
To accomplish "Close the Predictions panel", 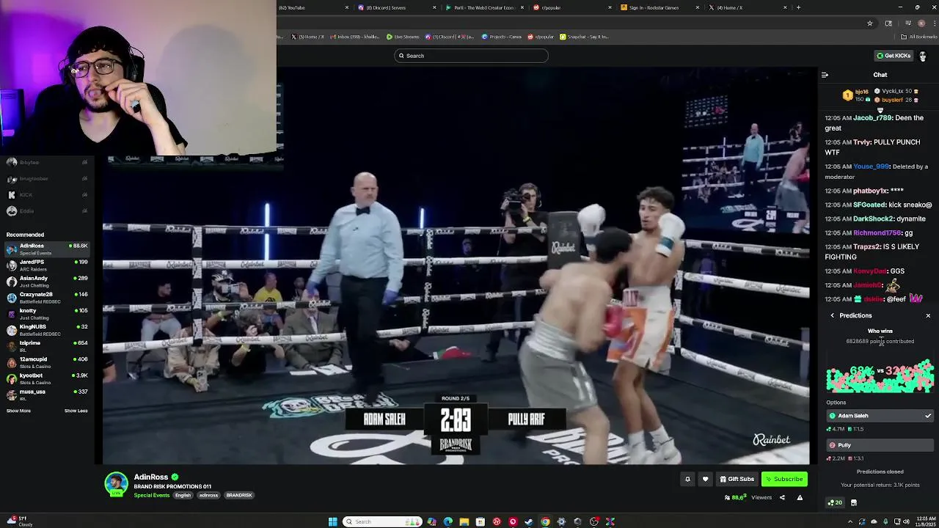I will coord(928,315).
